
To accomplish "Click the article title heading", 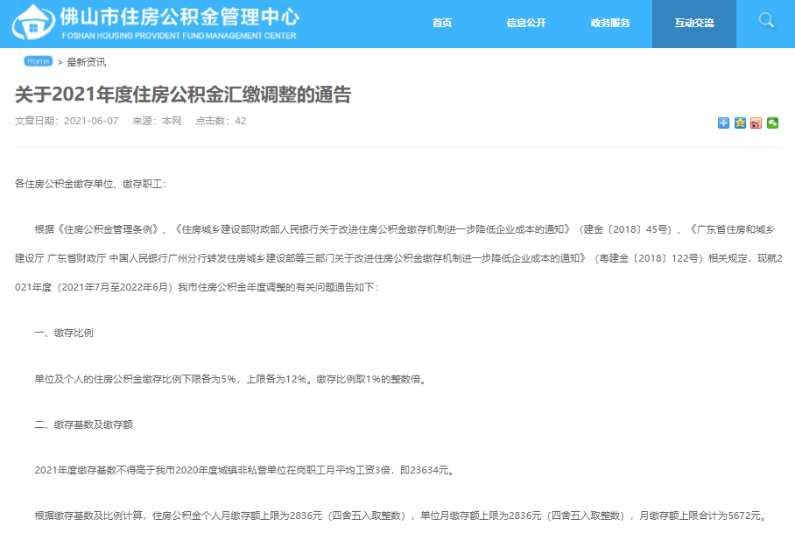I will [x=183, y=95].
